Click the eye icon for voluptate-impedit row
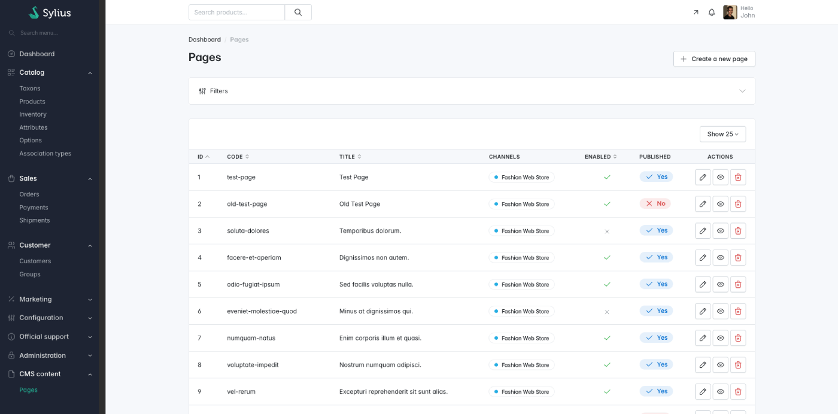Viewport: 838px width, 414px height. tap(721, 365)
